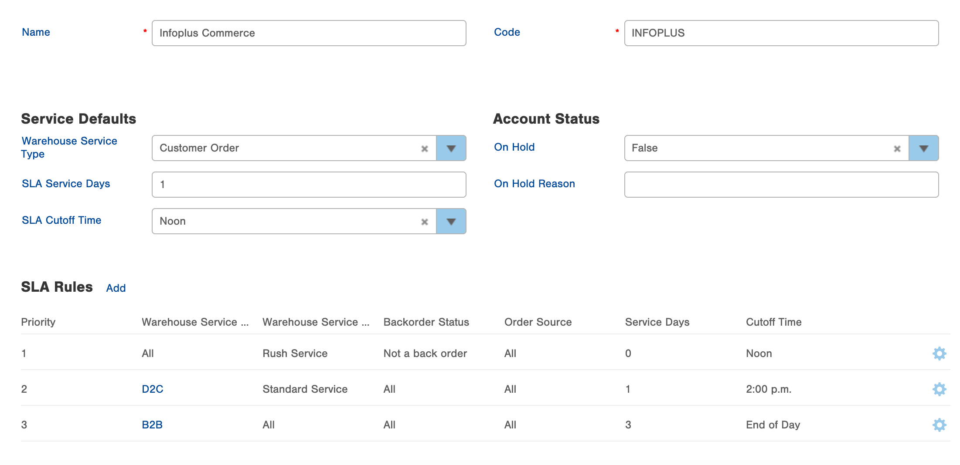Focus the empty On Hold Reason input

782,185
